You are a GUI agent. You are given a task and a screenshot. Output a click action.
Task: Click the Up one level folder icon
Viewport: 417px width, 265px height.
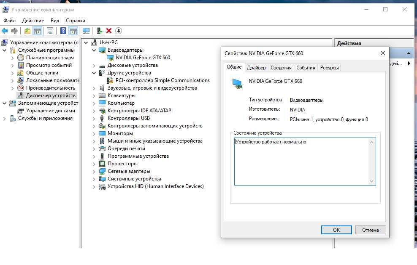[27, 31]
